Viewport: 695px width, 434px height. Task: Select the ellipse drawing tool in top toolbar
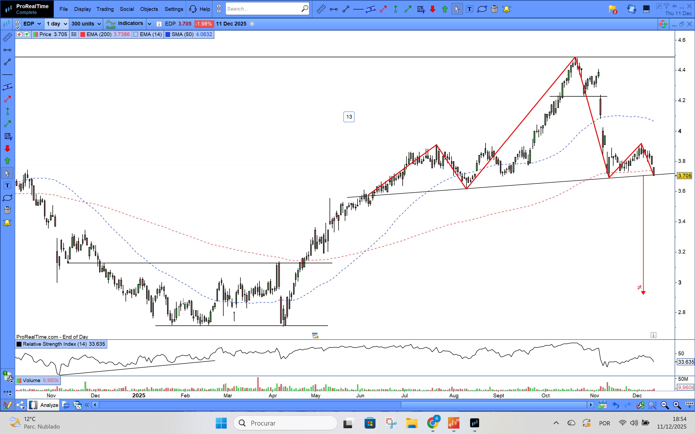(x=482, y=9)
